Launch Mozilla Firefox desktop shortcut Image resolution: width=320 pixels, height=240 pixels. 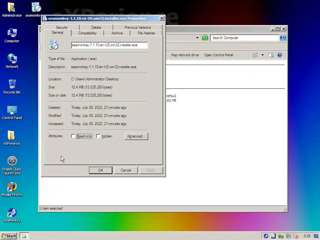(12, 189)
